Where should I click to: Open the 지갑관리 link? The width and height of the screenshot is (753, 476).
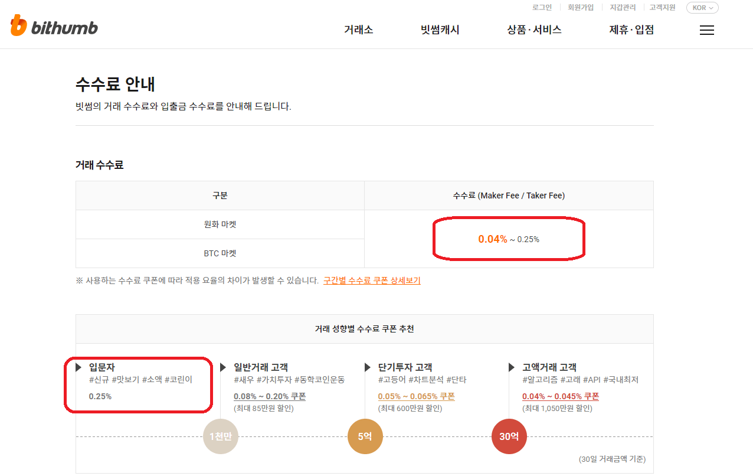tap(623, 8)
